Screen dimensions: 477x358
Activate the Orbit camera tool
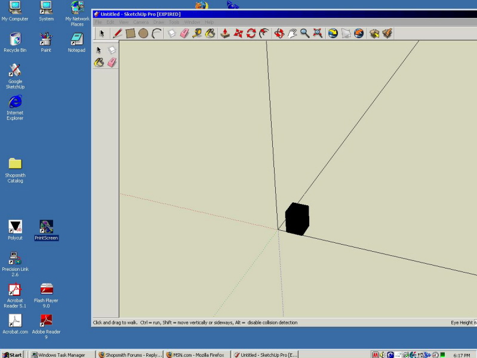coord(279,33)
